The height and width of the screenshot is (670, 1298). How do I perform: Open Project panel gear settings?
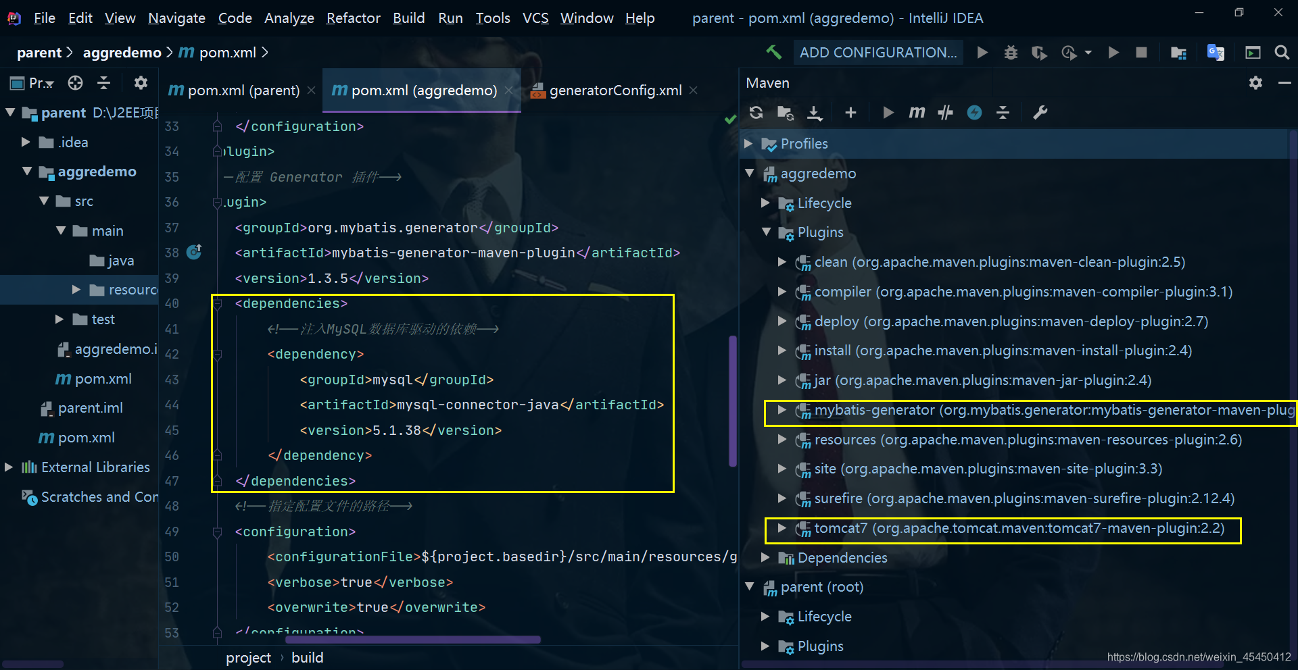pos(141,82)
